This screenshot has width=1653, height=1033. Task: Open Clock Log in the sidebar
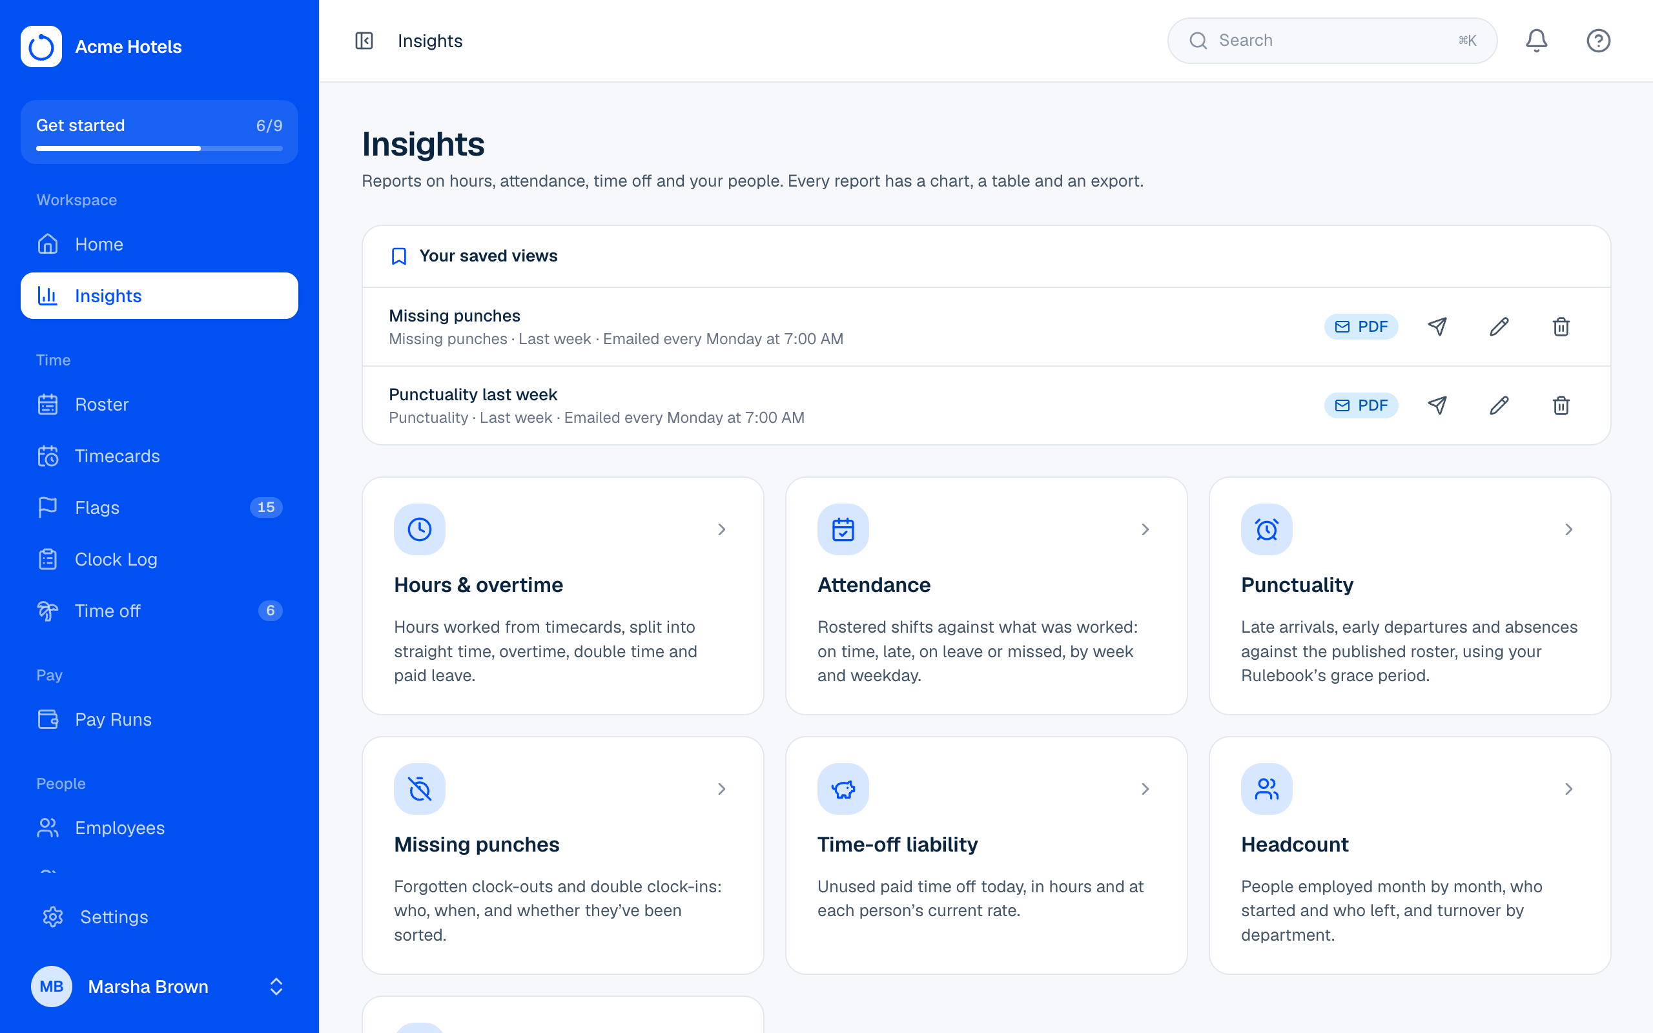159,560
